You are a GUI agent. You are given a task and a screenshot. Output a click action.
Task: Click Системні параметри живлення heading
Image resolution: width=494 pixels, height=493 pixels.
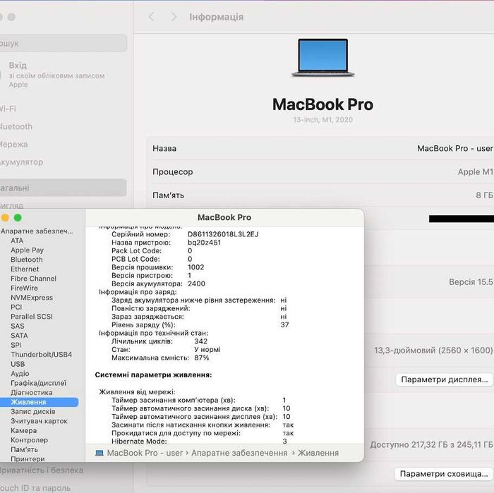click(153, 375)
